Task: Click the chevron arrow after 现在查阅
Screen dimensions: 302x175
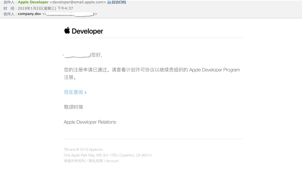Action: (86, 93)
